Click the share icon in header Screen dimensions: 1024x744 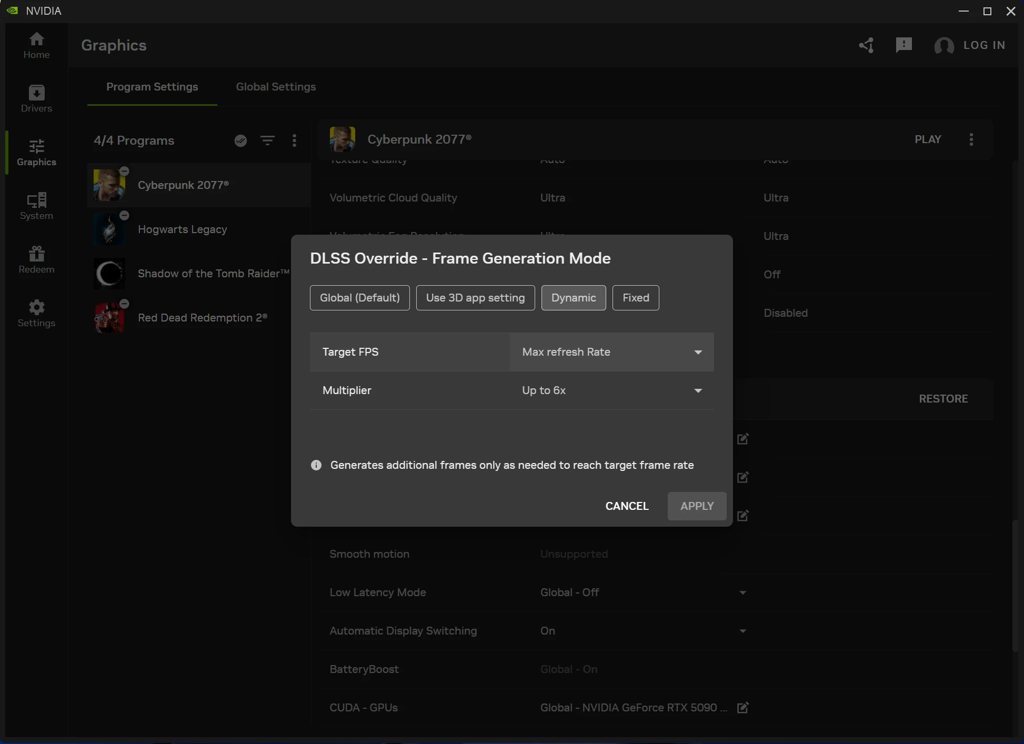coord(866,45)
